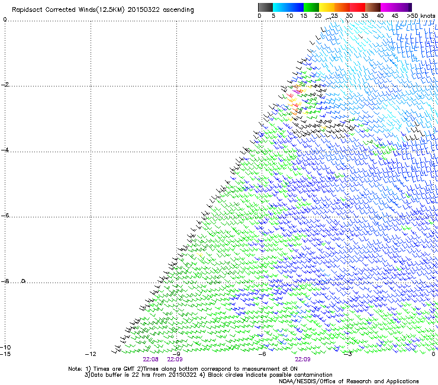Click the '-2' latitude axis label
The height and width of the screenshot is (385, 438).
[5, 85]
